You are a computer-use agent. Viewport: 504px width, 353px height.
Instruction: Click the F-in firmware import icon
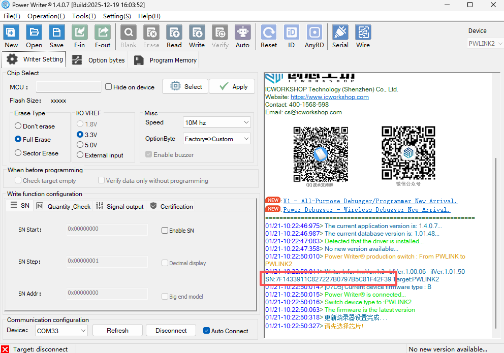(x=79, y=37)
